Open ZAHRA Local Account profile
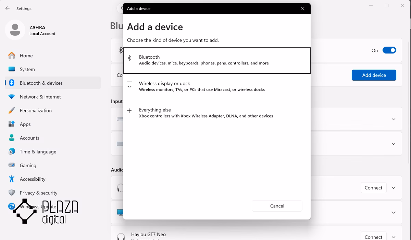Viewport: 411px width, 240px height. (x=31, y=30)
